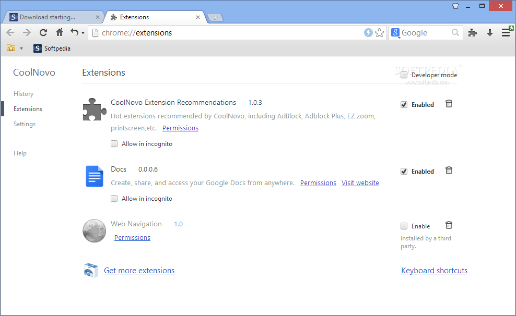Open the Softpedia bookmark
Viewport: 516px width, 316px height.
click(52, 48)
